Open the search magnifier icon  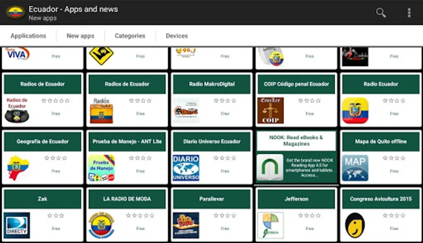pyautogui.click(x=381, y=13)
